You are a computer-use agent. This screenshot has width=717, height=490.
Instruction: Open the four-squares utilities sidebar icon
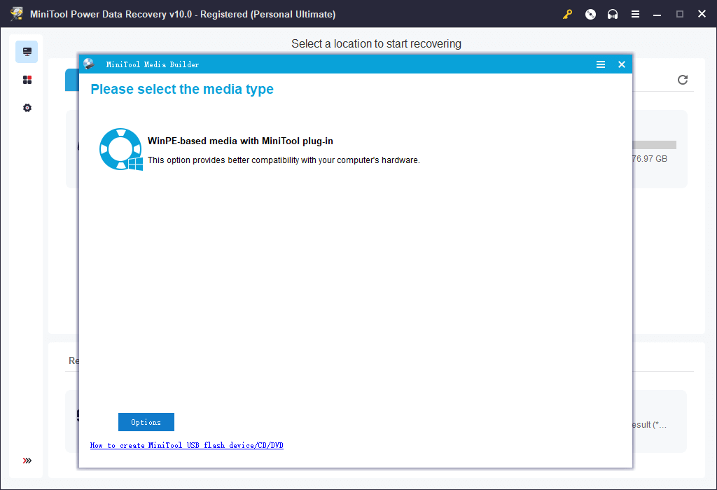coord(27,80)
